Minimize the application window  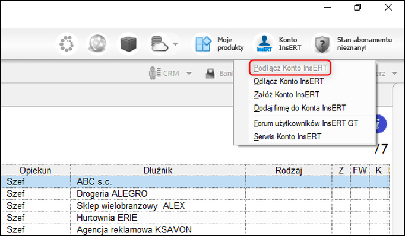(328, 8)
